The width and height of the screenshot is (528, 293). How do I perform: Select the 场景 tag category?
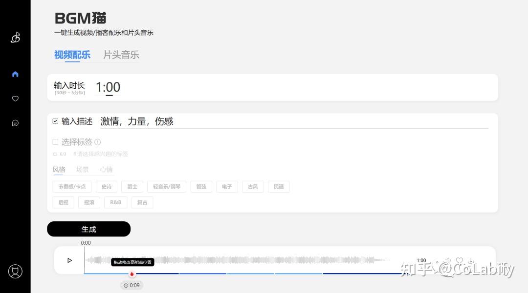point(82,169)
